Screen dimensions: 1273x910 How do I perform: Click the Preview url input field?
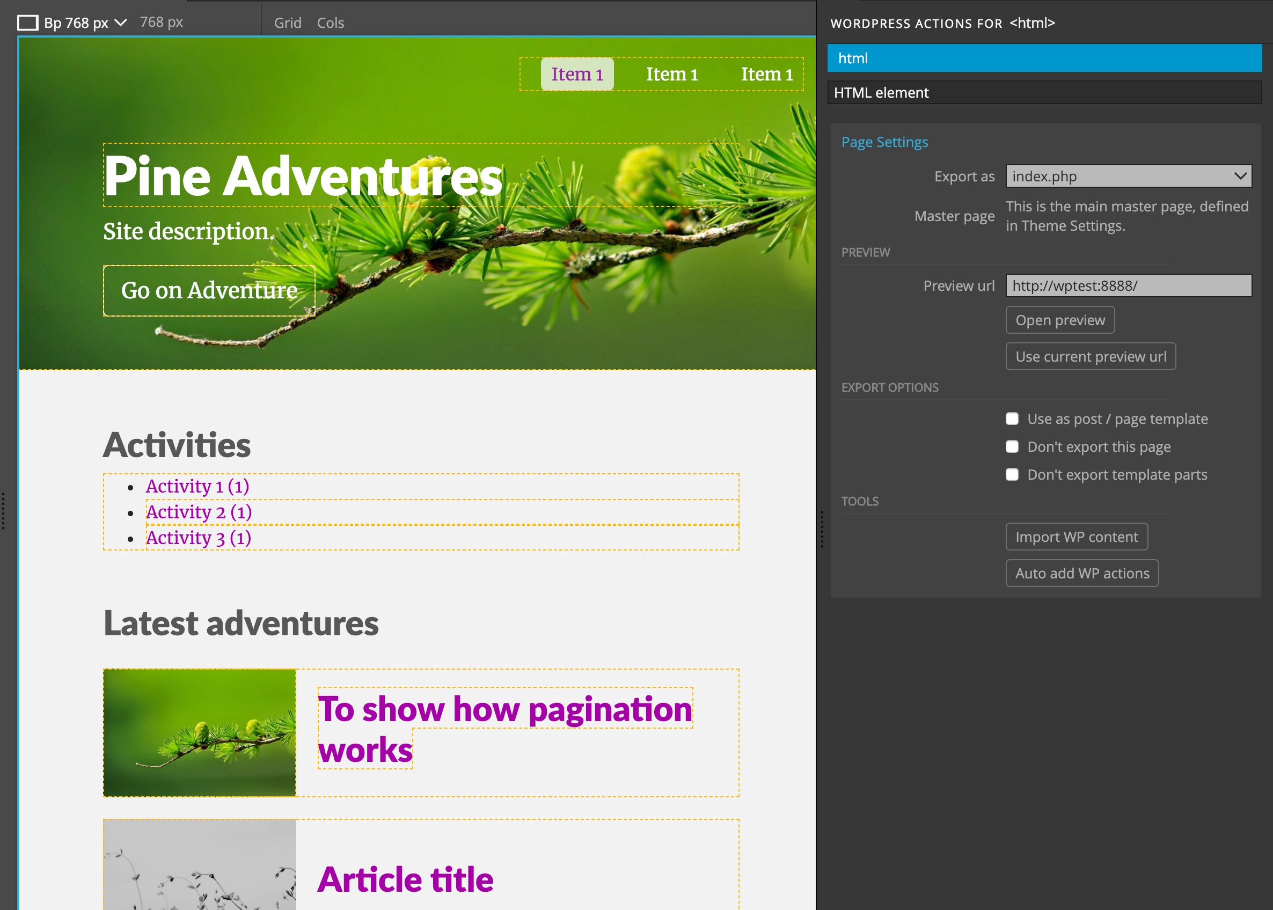(x=1129, y=286)
